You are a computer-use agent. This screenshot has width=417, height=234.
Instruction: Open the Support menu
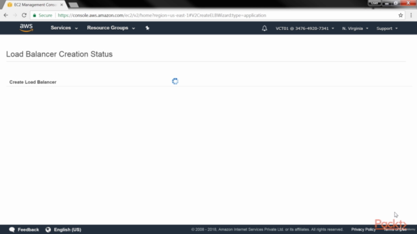[x=387, y=29]
